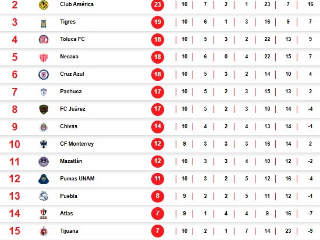320x240 pixels.
Task: Click Chivas' red 14 points badge
Action: click(158, 126)
